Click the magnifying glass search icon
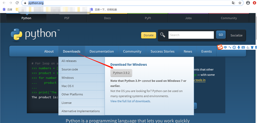The image size is (257, 123). (x=163, y=35)
